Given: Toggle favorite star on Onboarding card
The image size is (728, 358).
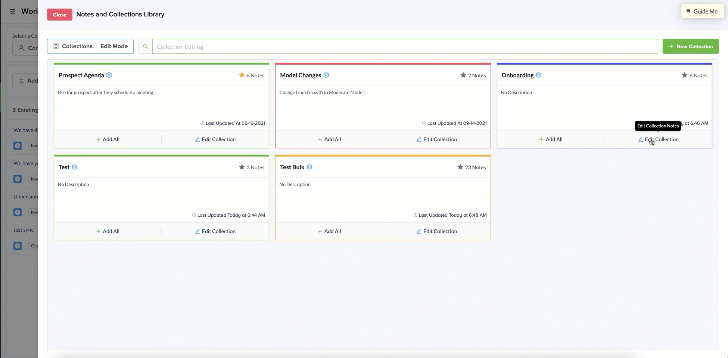Looking at the screenshot, I should pos(685,75).
